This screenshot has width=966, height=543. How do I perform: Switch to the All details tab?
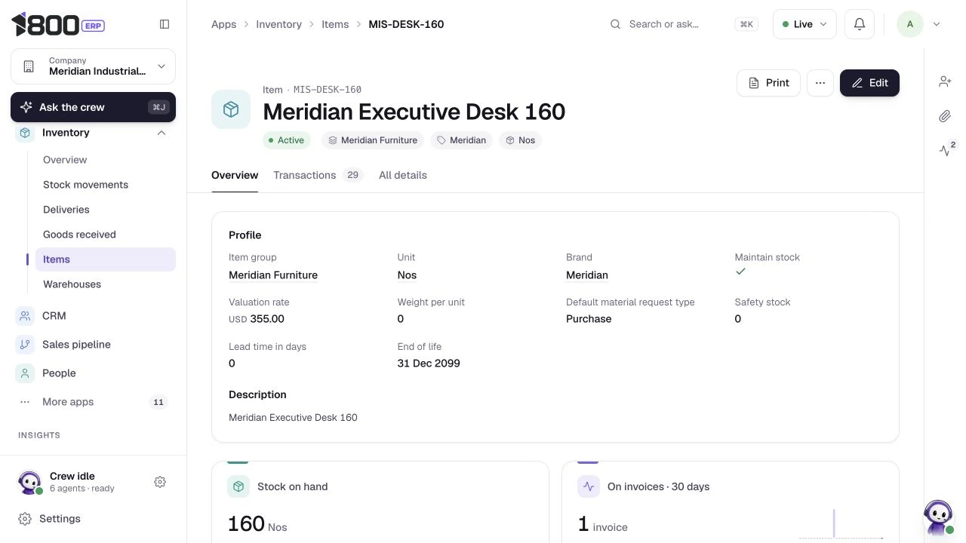point(403,175)
